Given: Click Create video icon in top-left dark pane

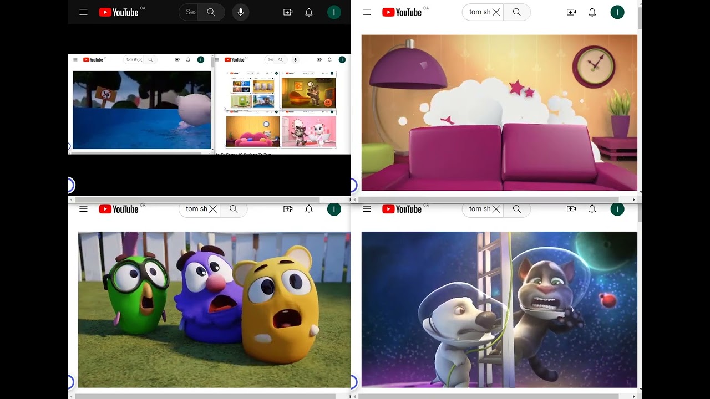Looking at the screenshot, I should 288,12.
